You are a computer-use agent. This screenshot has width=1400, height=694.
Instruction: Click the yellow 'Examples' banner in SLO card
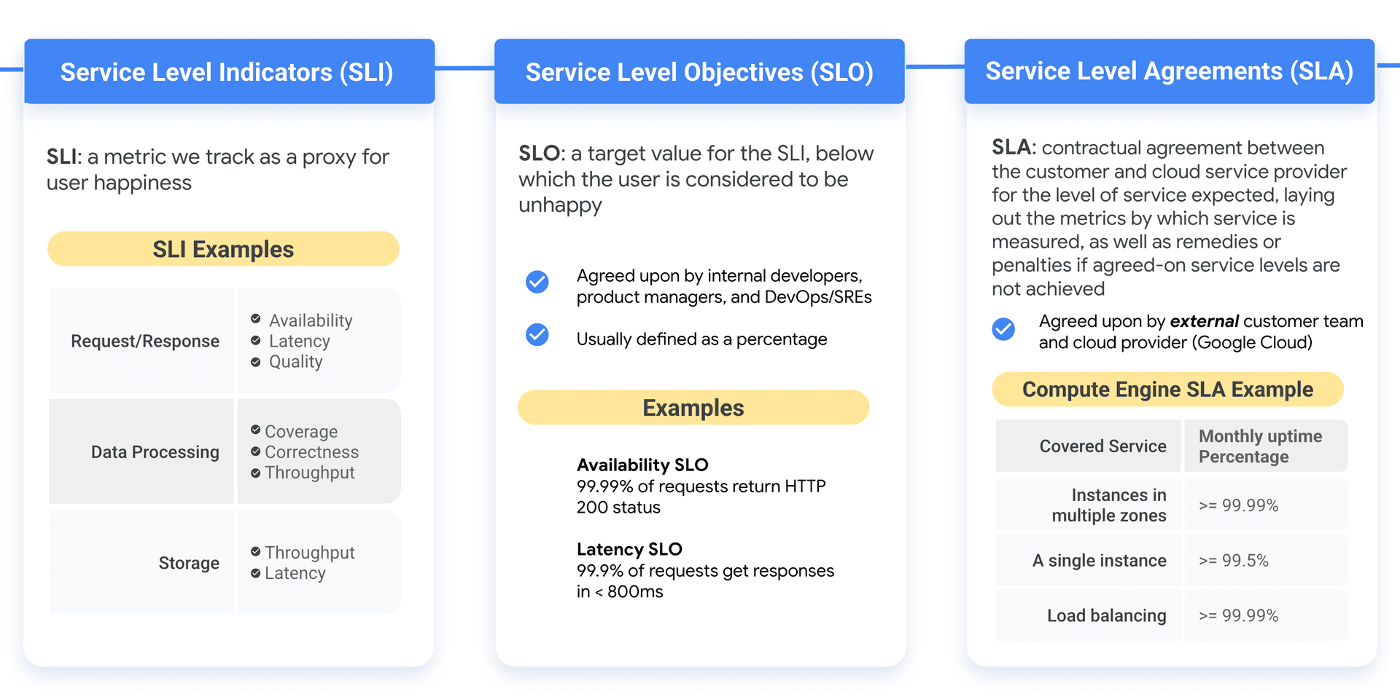click(693, 407)
